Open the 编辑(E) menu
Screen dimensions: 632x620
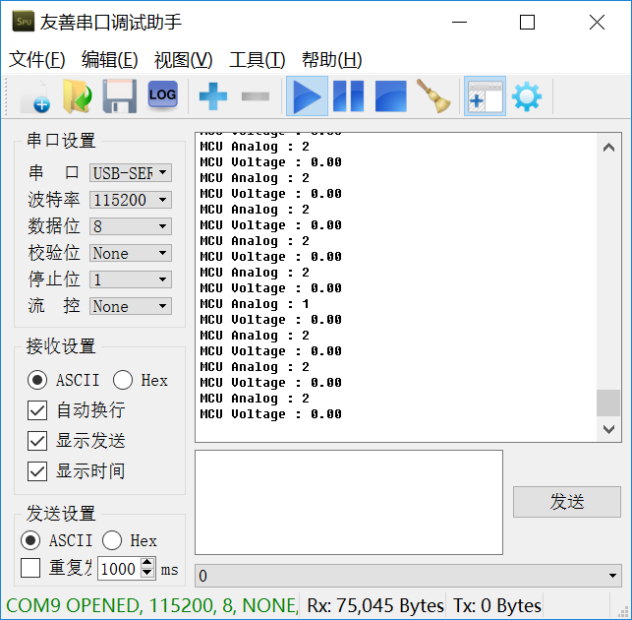click(x=110, y=60)
